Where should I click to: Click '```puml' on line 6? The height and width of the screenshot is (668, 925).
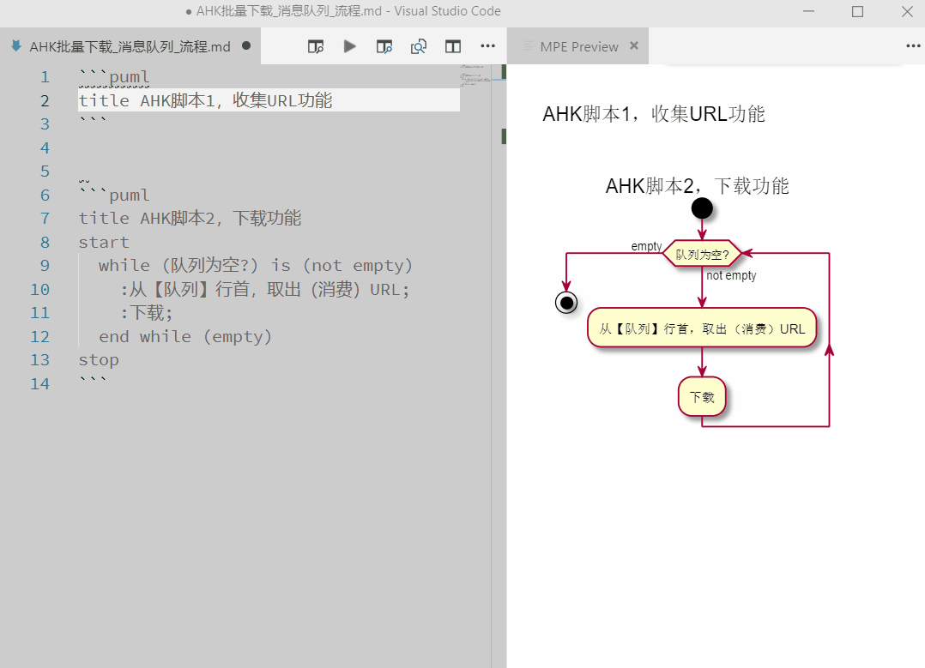[x=114, y=195]
